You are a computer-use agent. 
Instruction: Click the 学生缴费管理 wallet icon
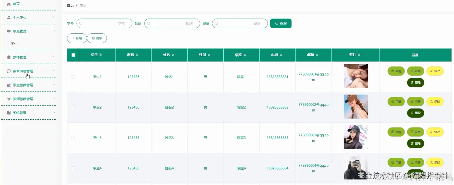point(9,85)
